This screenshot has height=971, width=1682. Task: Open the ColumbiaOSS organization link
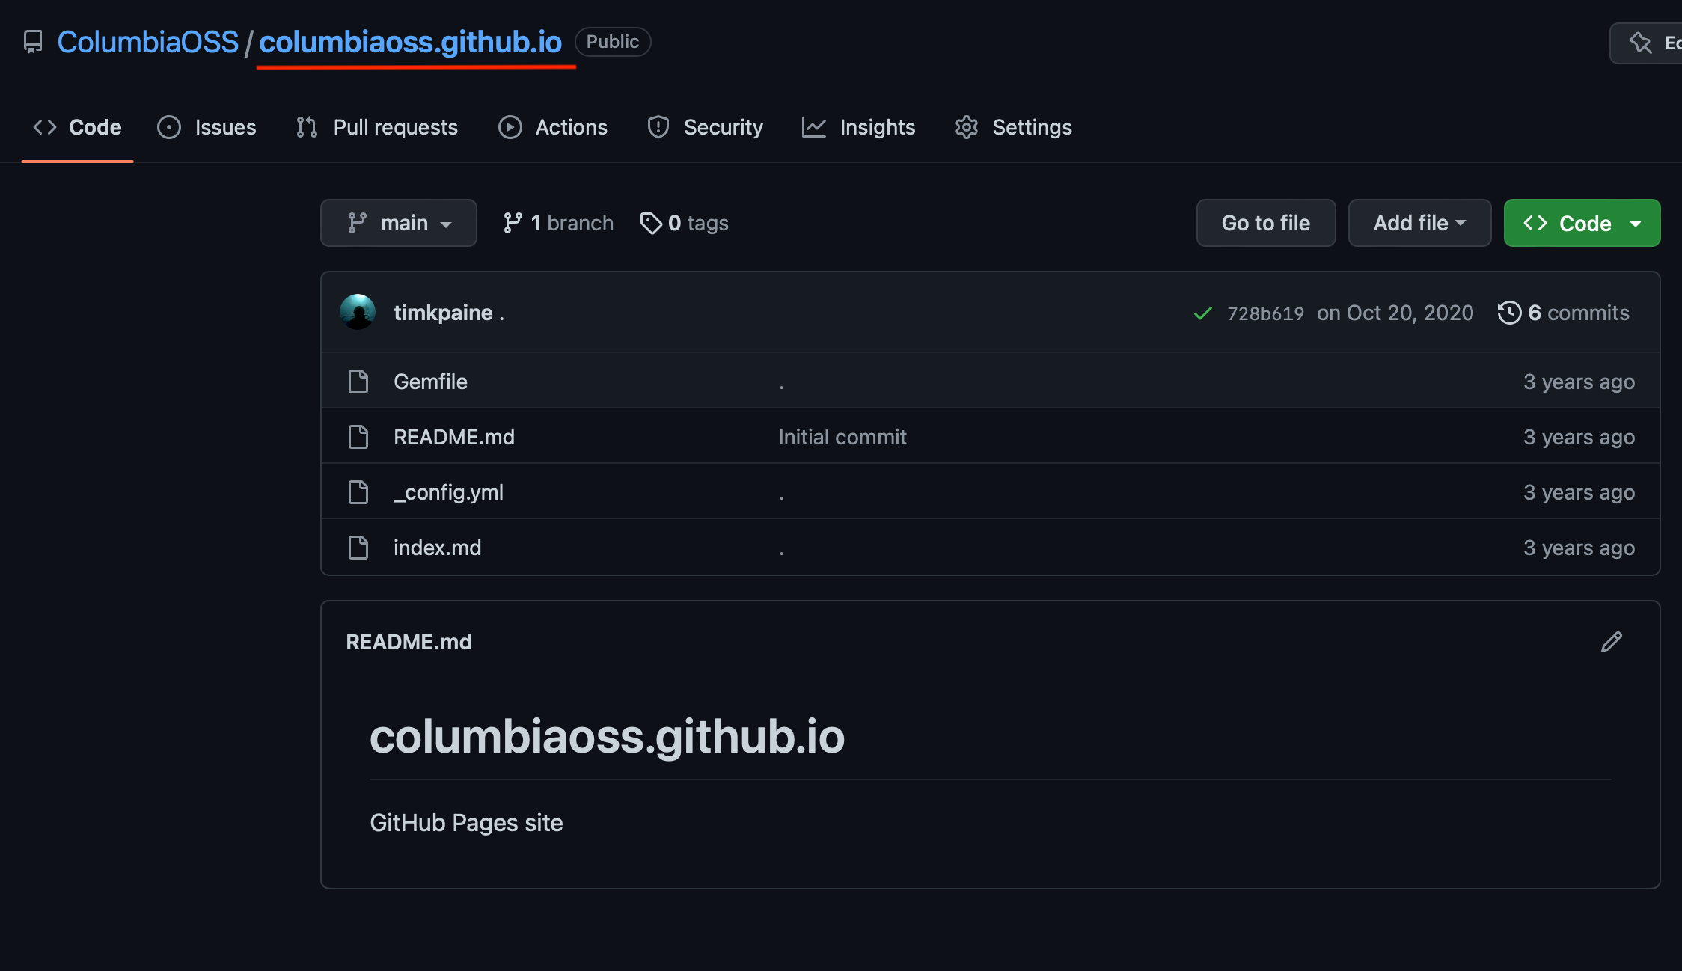point(147,42)
